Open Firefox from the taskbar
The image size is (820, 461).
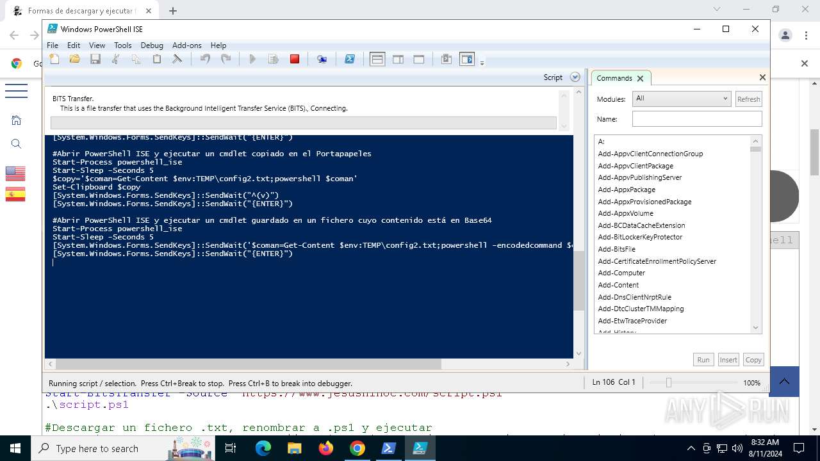click(x=326, y=448)
